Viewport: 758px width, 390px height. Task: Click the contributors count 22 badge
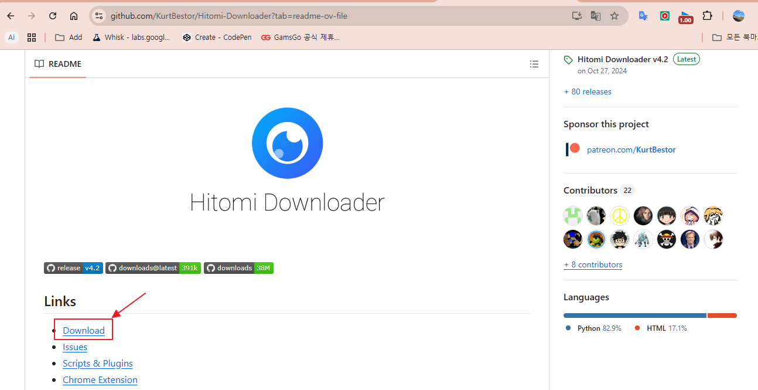(628, 190)
